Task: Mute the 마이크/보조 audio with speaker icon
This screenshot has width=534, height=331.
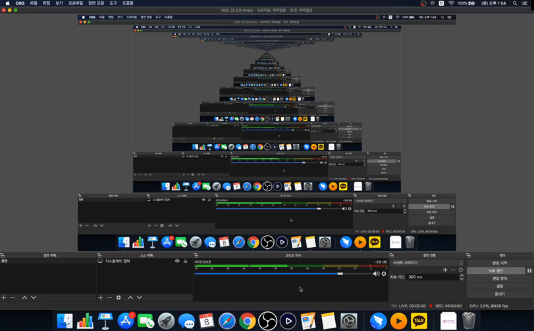Action: coord(376,273)
